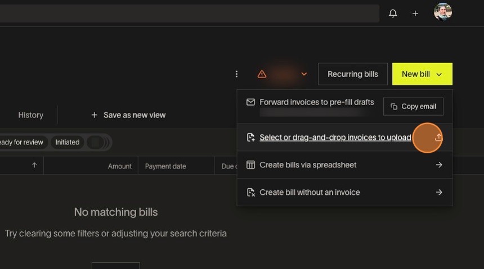Click the upload icon for invoices
Image resolution: width=484 pixels, height=269 pixels.
click(439, 138)
